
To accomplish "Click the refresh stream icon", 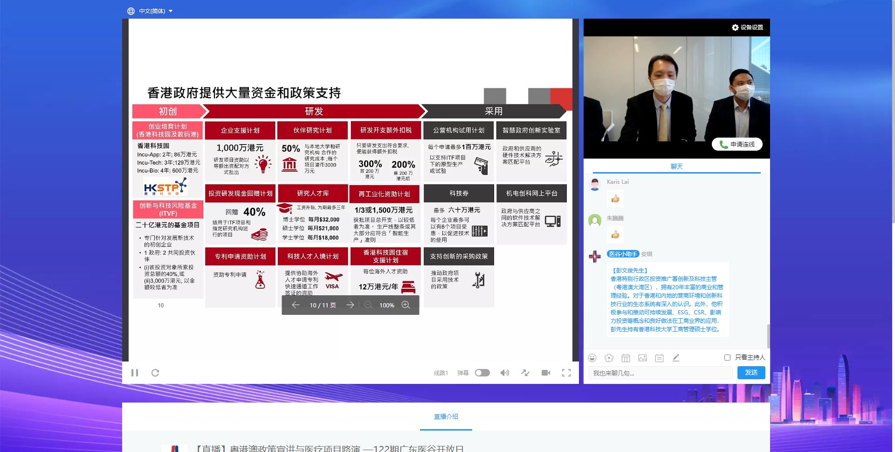I will 155,373.
